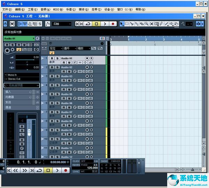This screenshot has width=209, height=188.
Task: Select the Mute X tool
Action: click(152, 24)
